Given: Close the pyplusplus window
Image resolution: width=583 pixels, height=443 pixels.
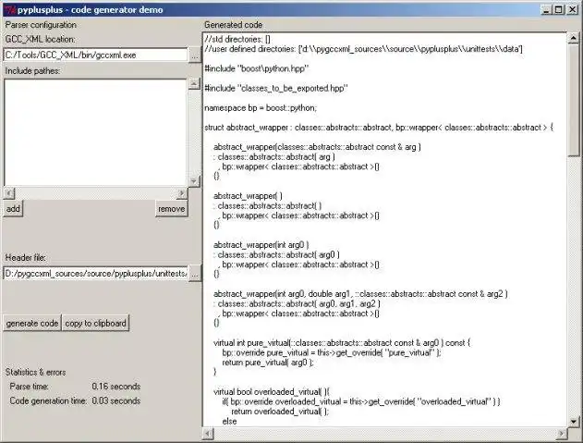Looking at the screenshot, I should click(x=573, y=9).
